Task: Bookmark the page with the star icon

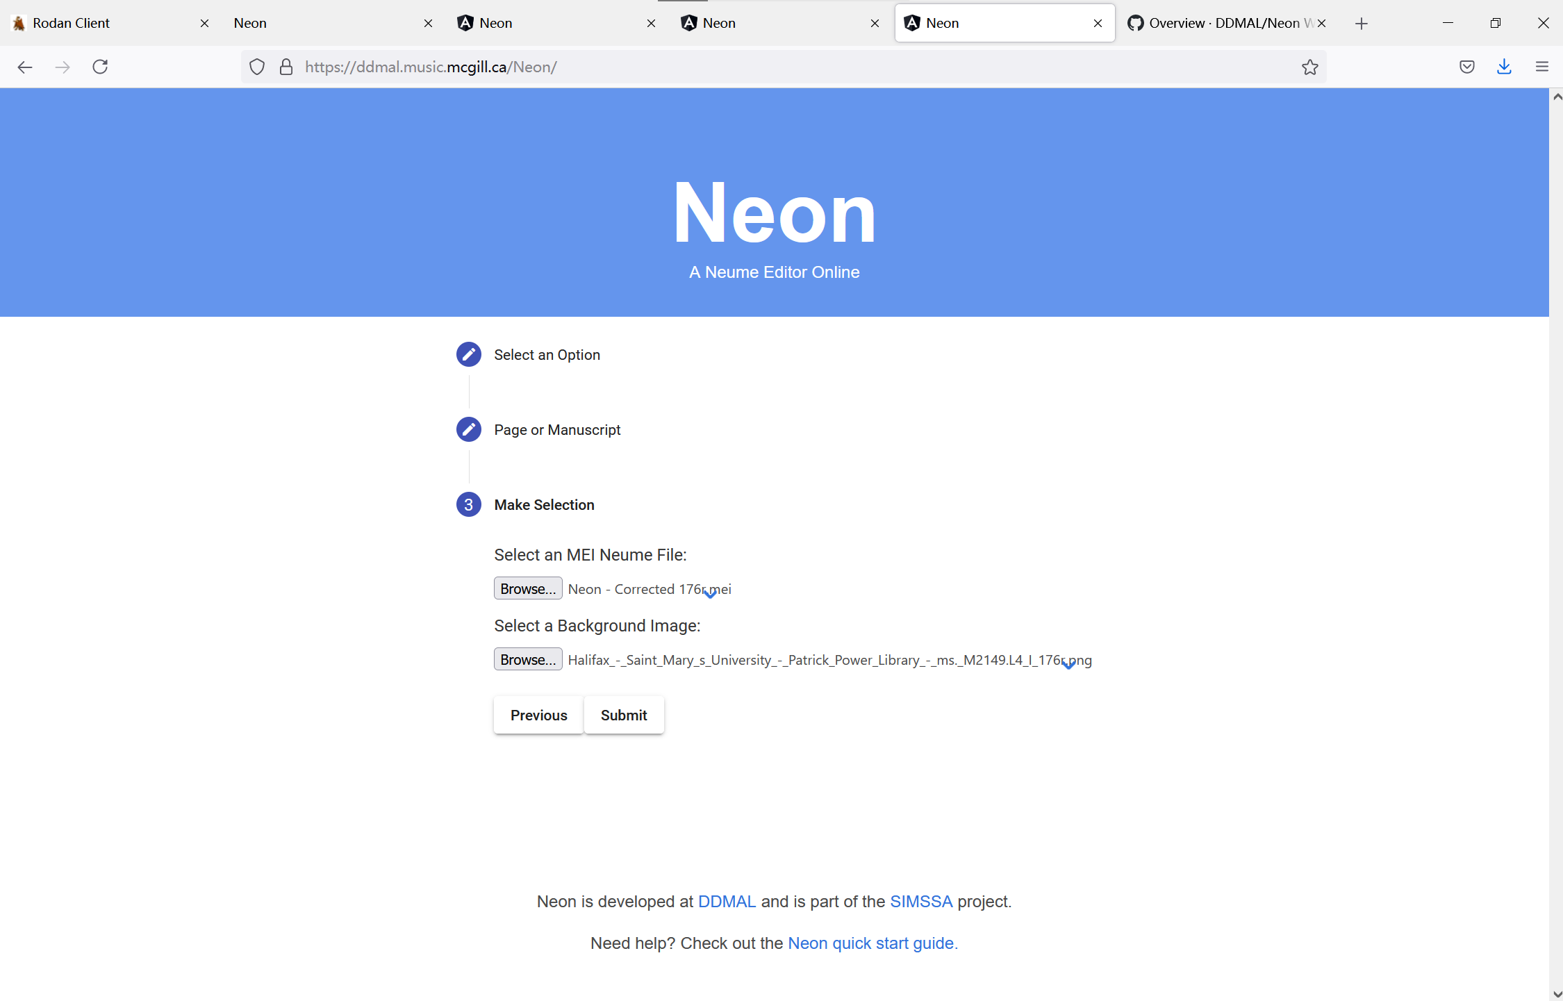Action: point(1309,67)
